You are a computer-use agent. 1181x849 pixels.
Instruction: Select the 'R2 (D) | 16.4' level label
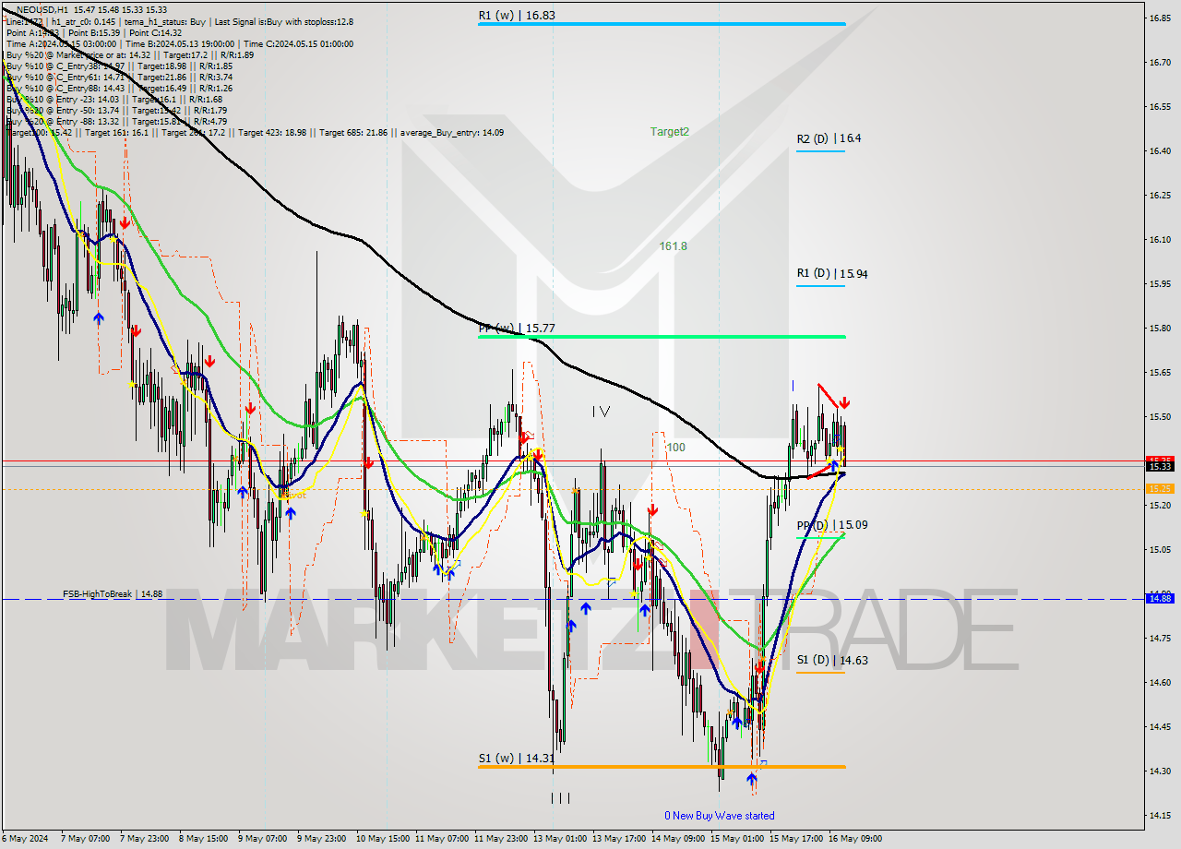829,138
